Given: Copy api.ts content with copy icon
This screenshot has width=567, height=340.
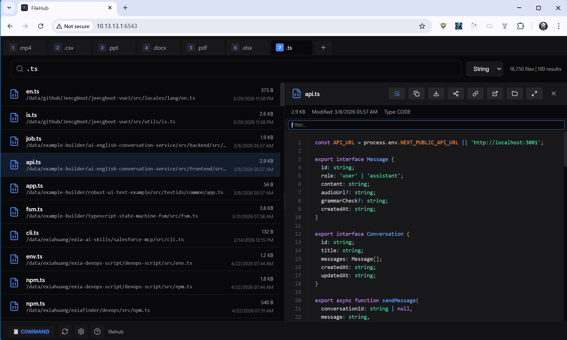Looking at the screenshot, I should click(416, 94).
